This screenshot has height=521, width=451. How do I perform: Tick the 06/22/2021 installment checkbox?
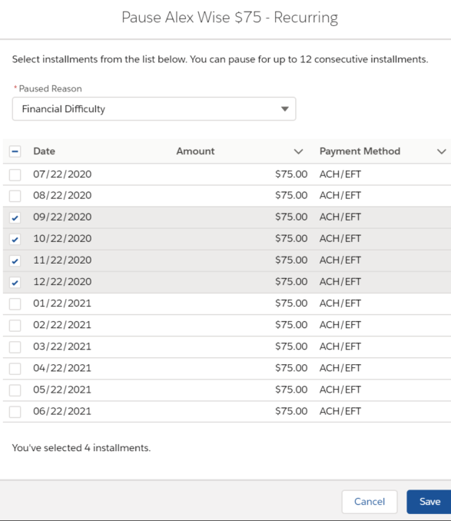coord(15,412)
